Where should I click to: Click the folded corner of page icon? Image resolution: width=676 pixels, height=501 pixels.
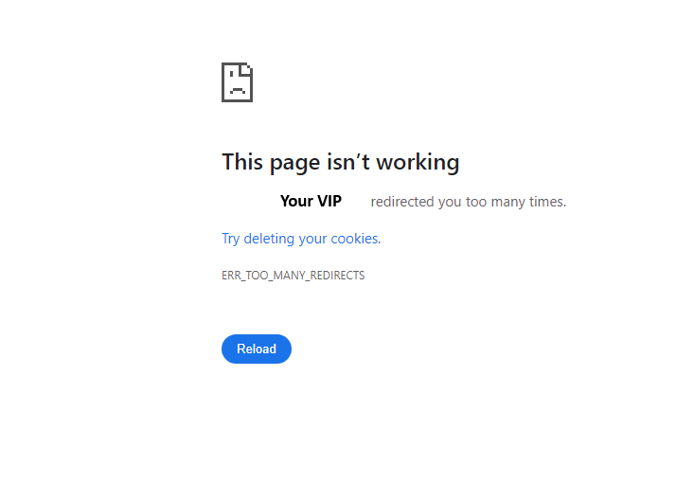246,69
